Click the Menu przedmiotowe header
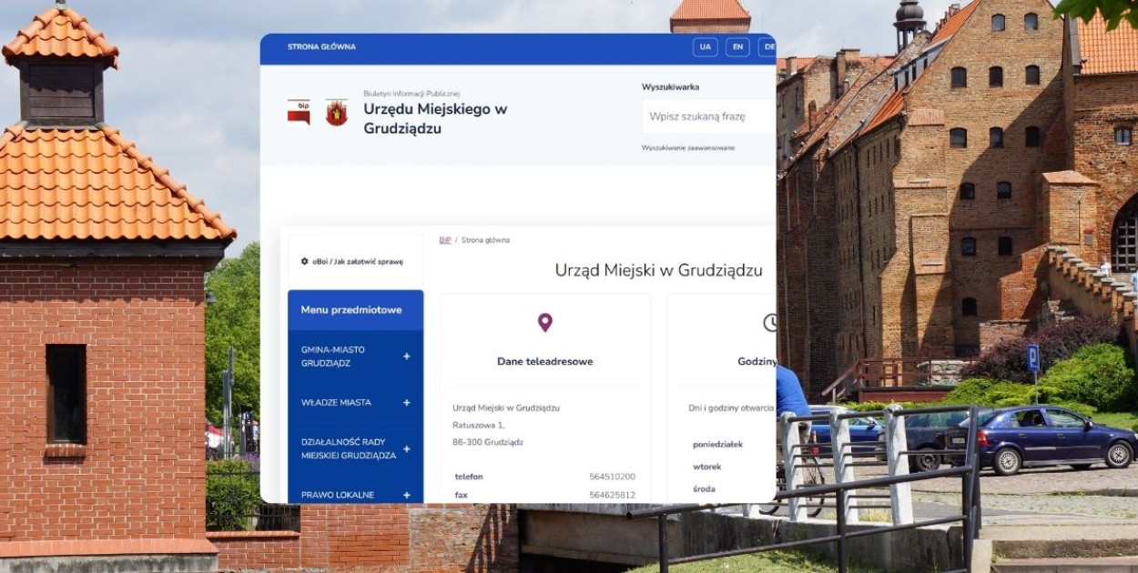This screenshot has width=1138, height=573. 351,310
